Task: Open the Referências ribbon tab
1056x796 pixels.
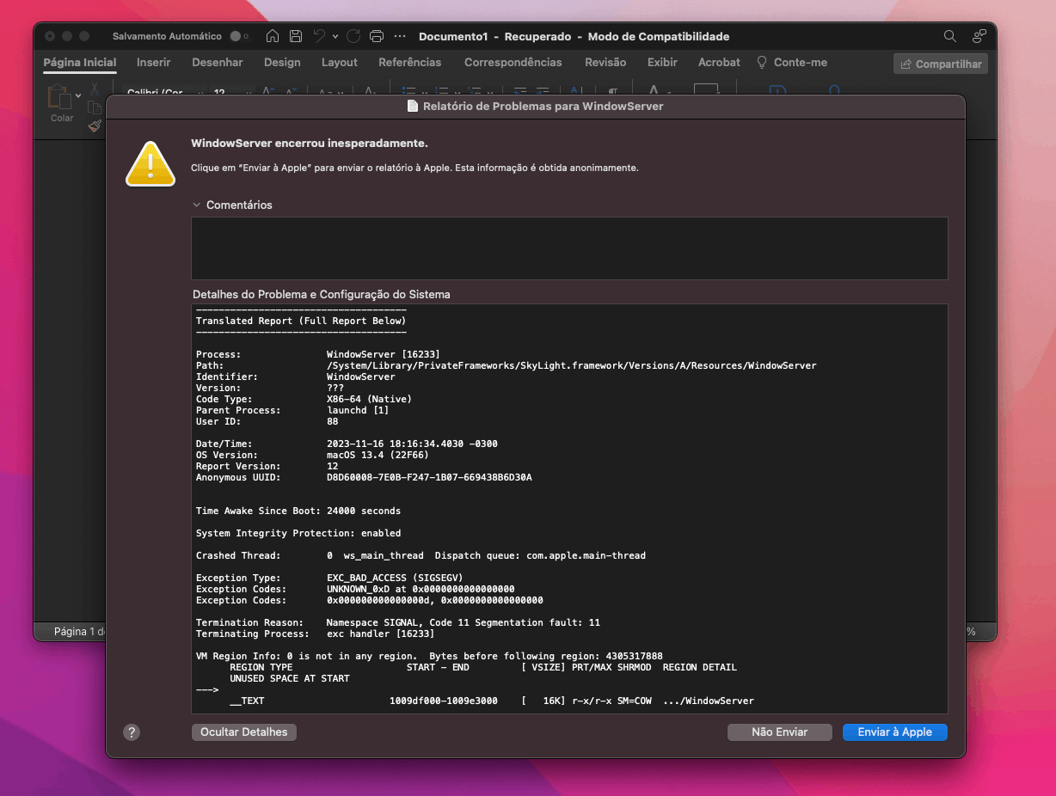Action: pos(410,62)
